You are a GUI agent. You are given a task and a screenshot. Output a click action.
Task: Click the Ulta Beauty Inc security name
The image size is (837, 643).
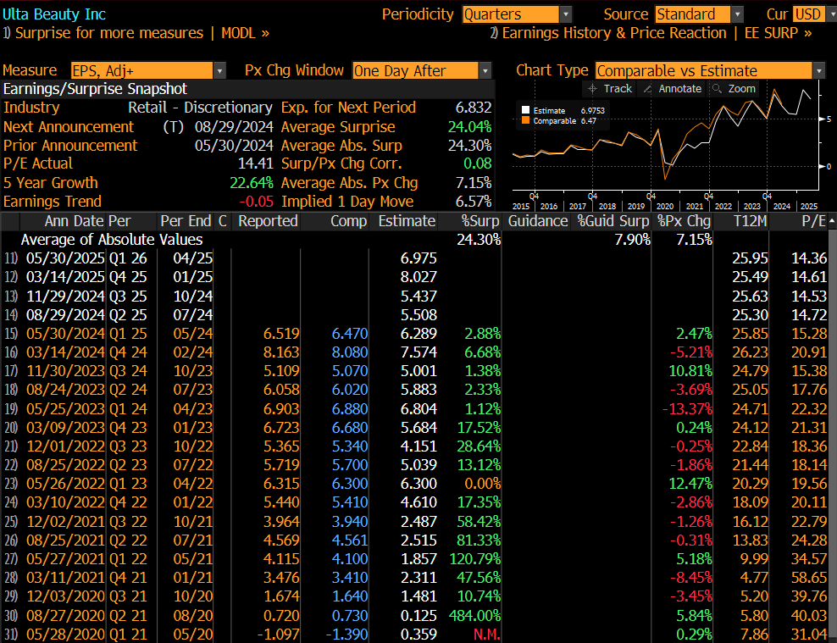coord(54,14)
